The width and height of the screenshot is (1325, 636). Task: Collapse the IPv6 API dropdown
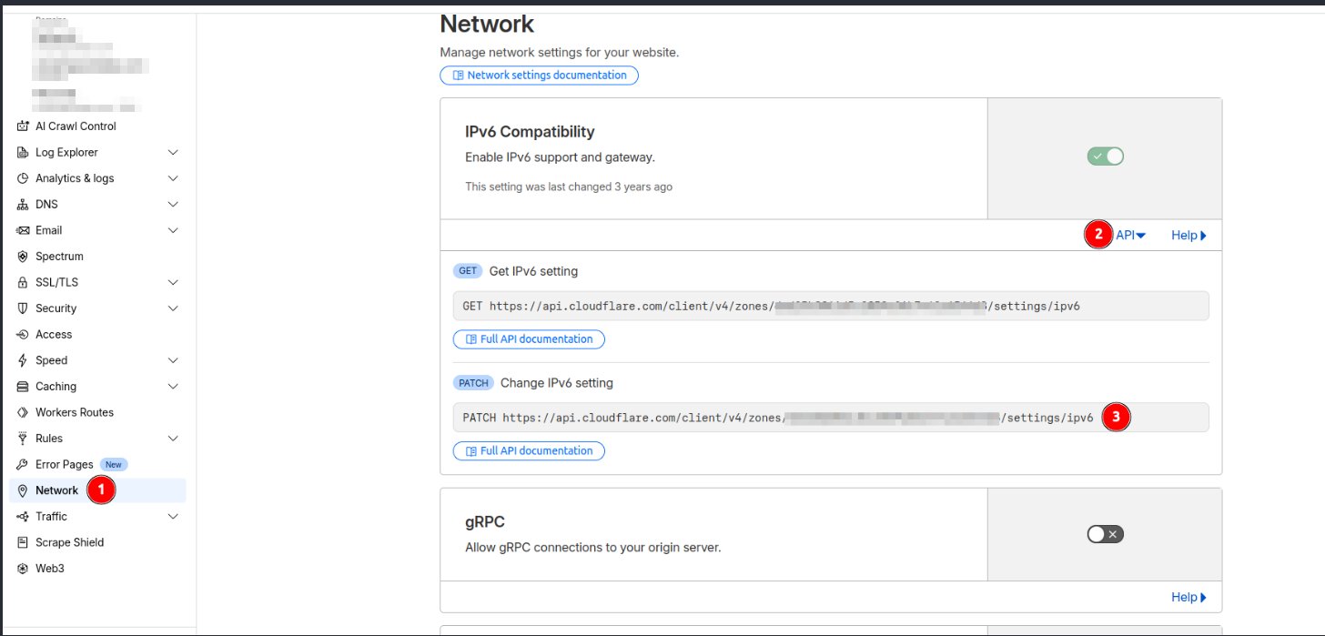[1130, 236]
